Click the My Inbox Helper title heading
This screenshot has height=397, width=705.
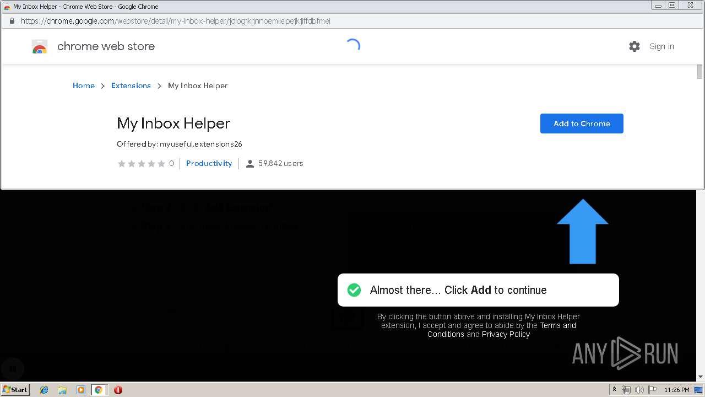click(x=173, y=123)
